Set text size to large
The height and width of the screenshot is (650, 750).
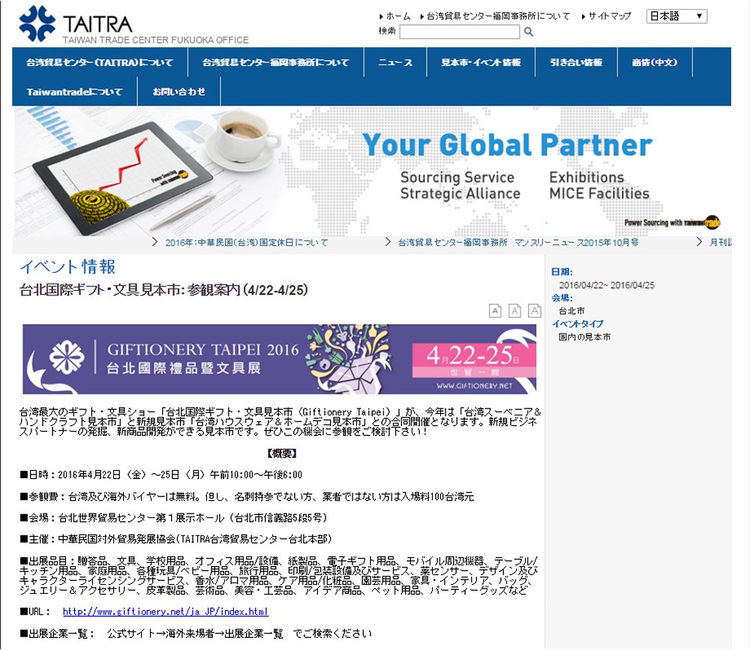pyautogui.click(x=534, y=311)
